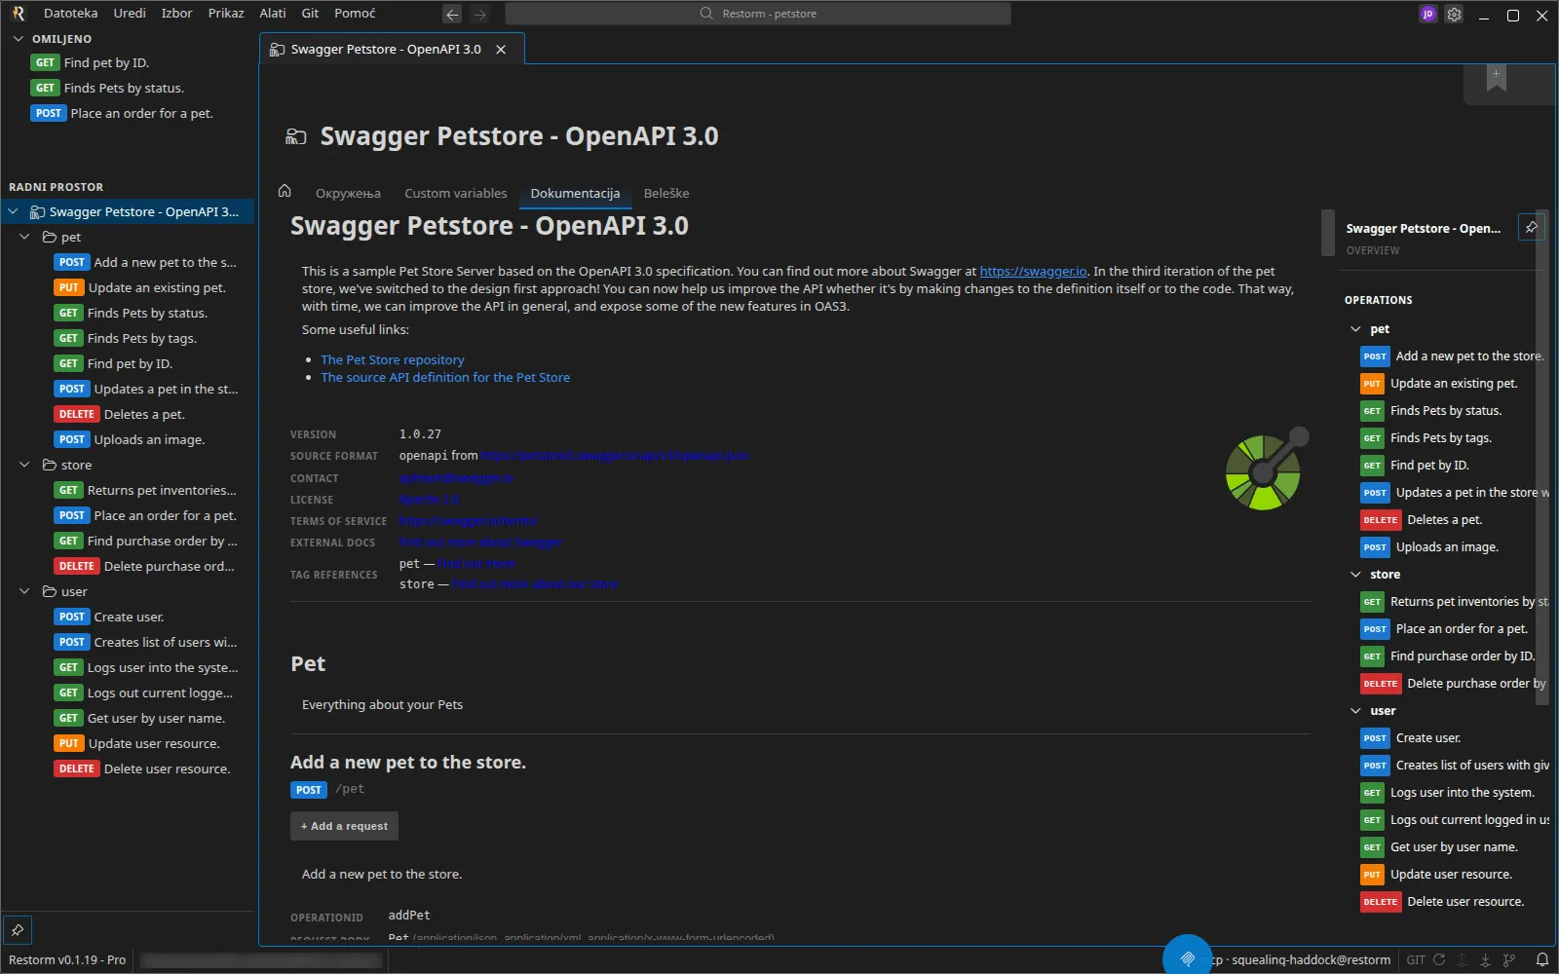Screen dimensions: 1559x974
Task: Click Restorm v0.1.19 - Pro status text
Action: pyautogui.click(x=67, y=959)
